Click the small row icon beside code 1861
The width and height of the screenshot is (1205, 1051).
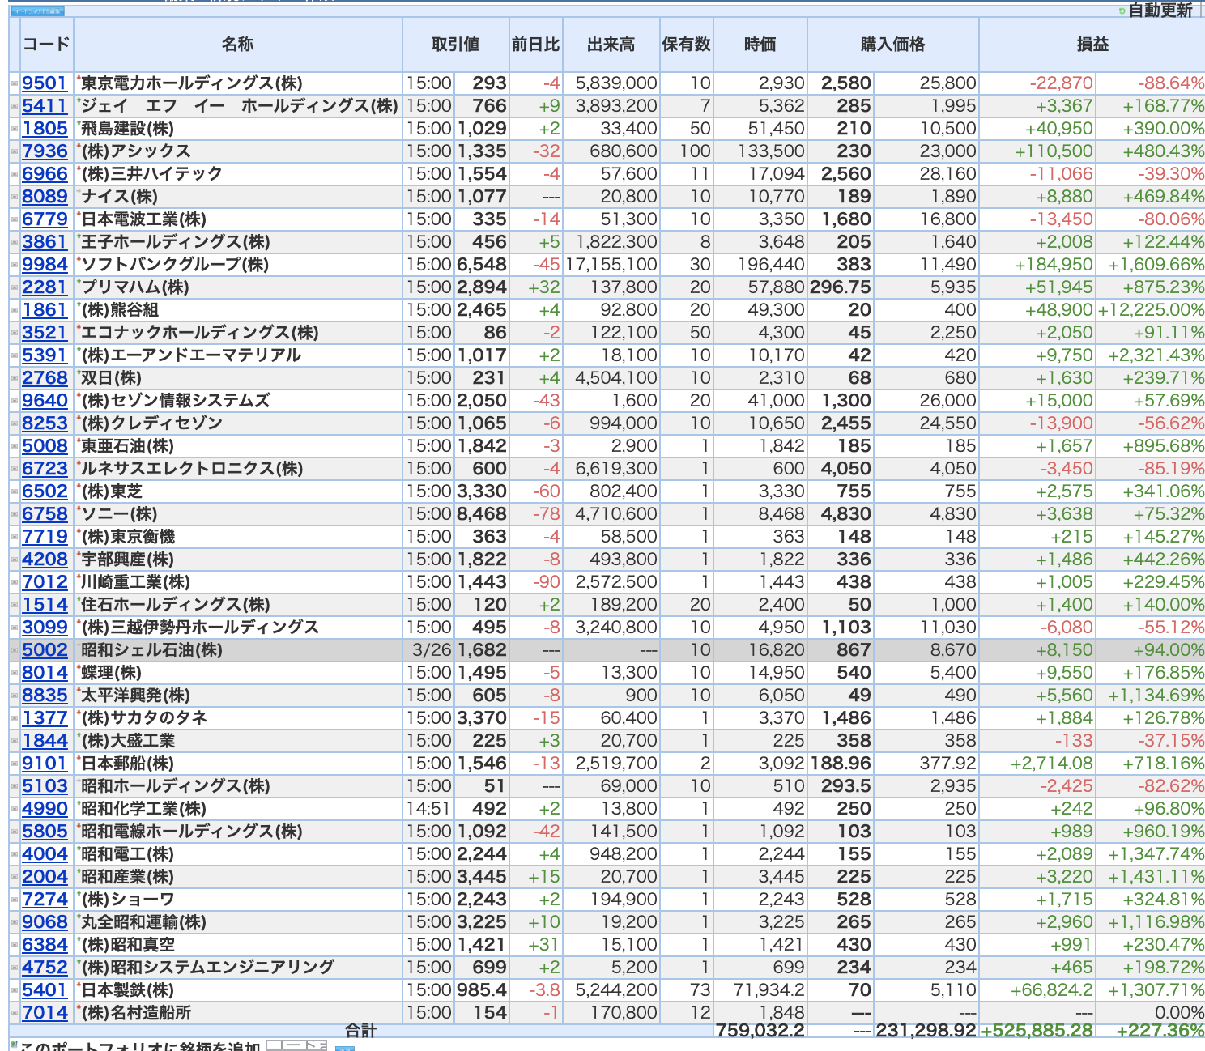pos(15,310)
